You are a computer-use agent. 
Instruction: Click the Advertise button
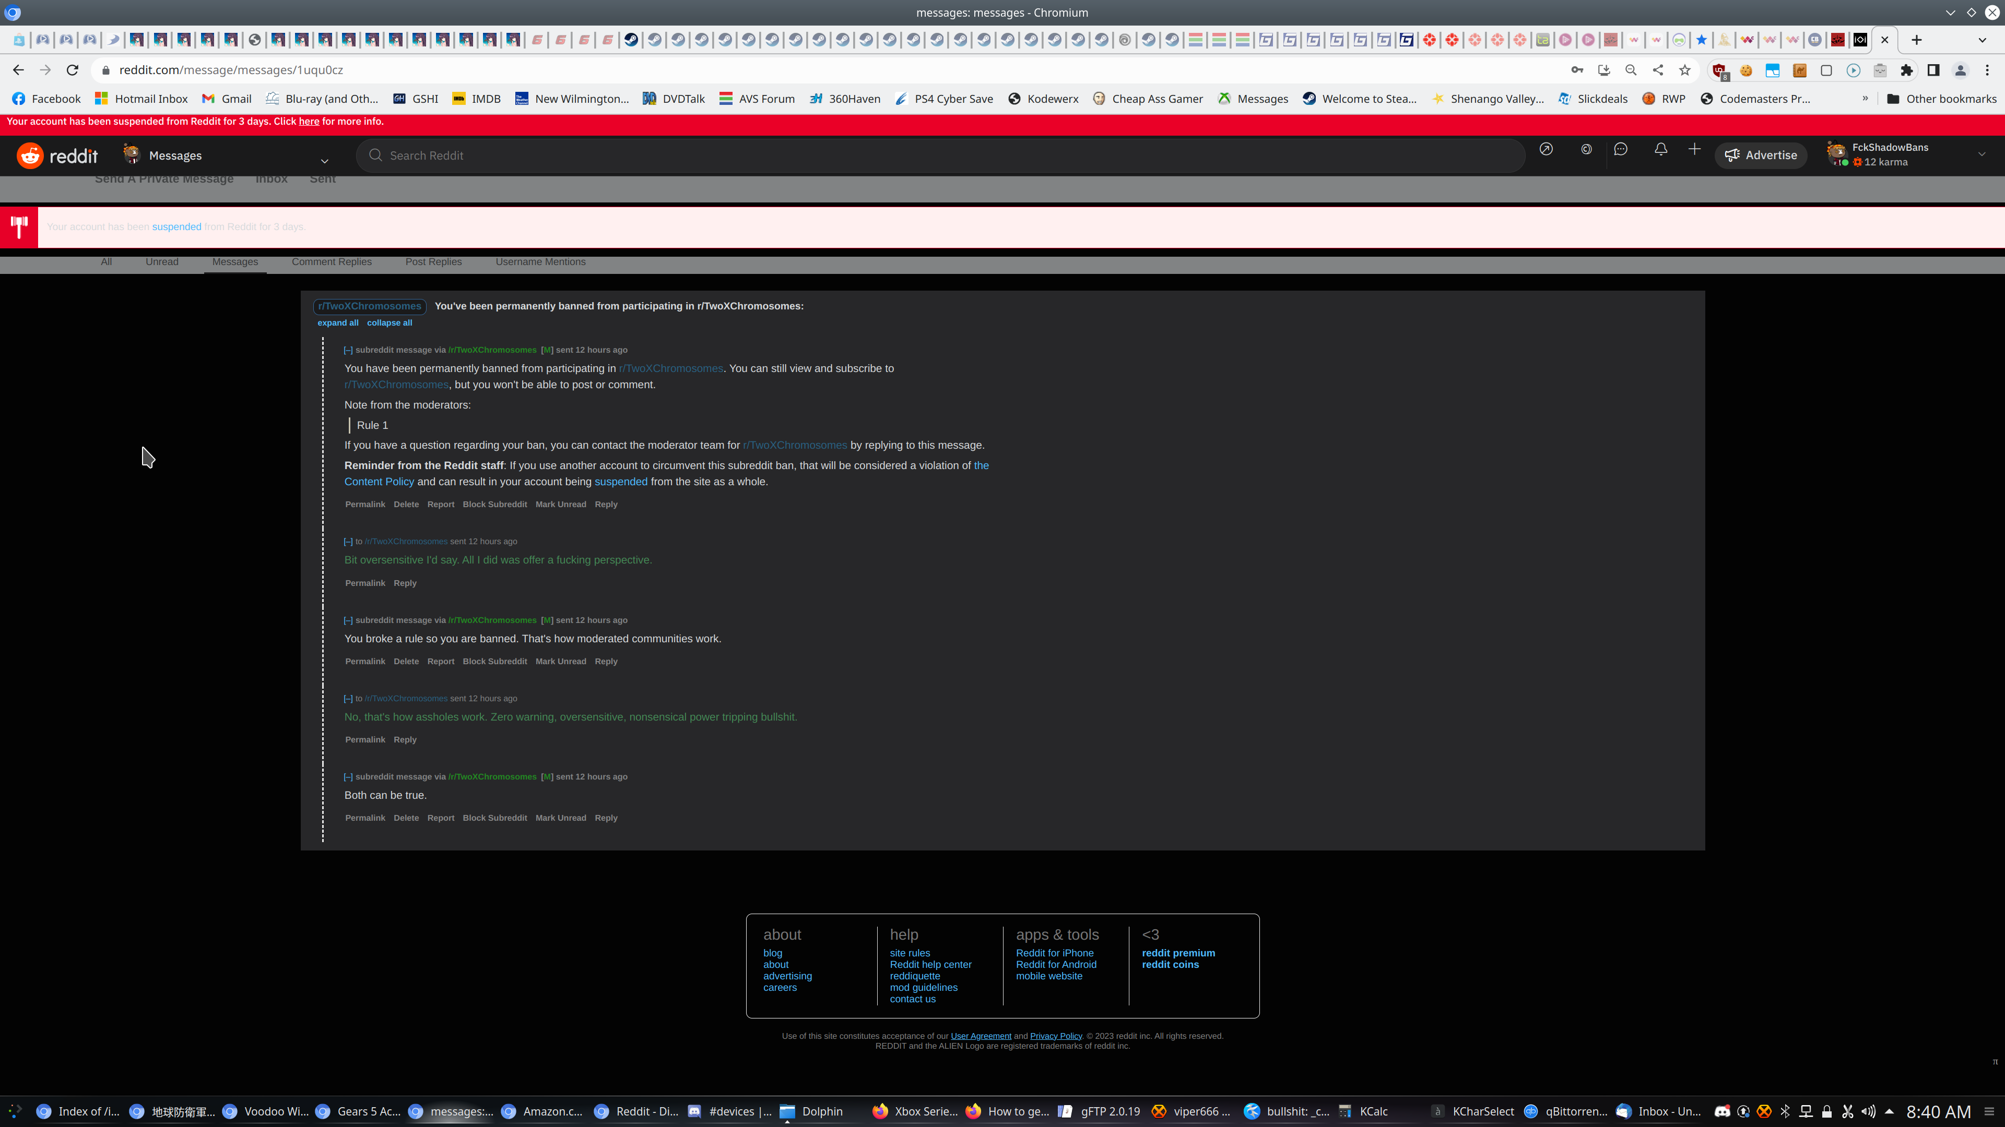pyautogui.click(x=1761, y=155)
